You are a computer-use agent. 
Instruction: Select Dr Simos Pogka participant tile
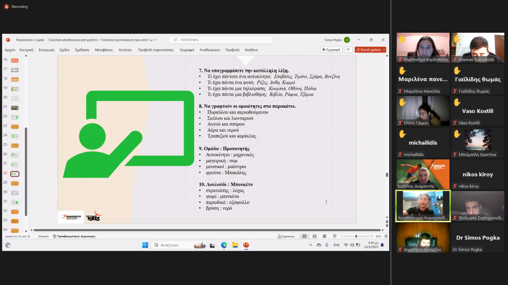coord(478,238)
